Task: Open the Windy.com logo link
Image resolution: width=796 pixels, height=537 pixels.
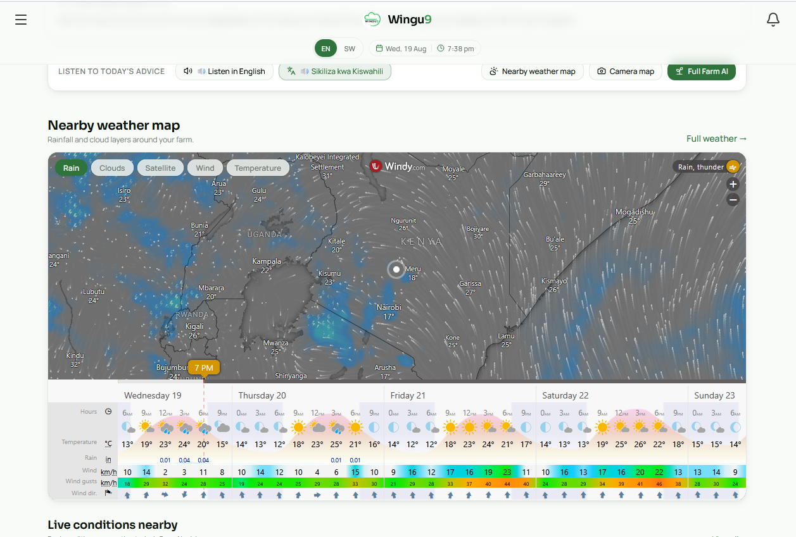Action: point(397,166)
